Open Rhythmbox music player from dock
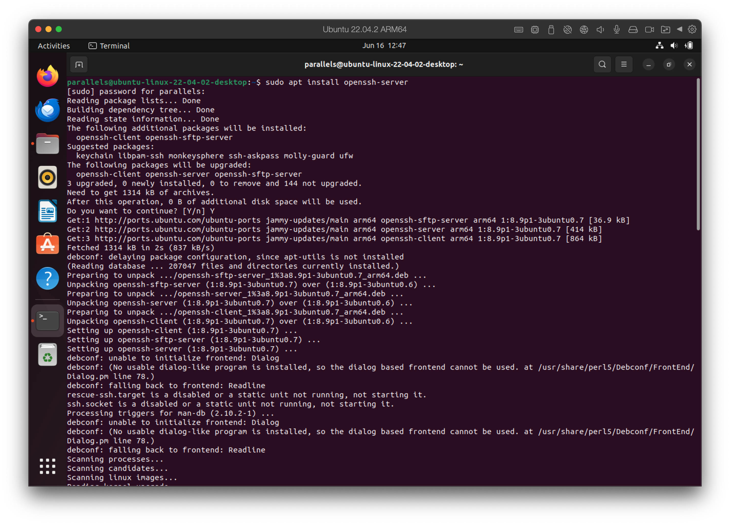The width and height of the screenshot is (730, 524). (x=47, y=177)
